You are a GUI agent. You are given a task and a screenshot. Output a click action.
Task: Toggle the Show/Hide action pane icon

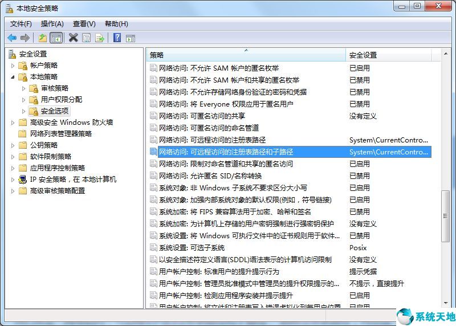[x=131, y=38]
